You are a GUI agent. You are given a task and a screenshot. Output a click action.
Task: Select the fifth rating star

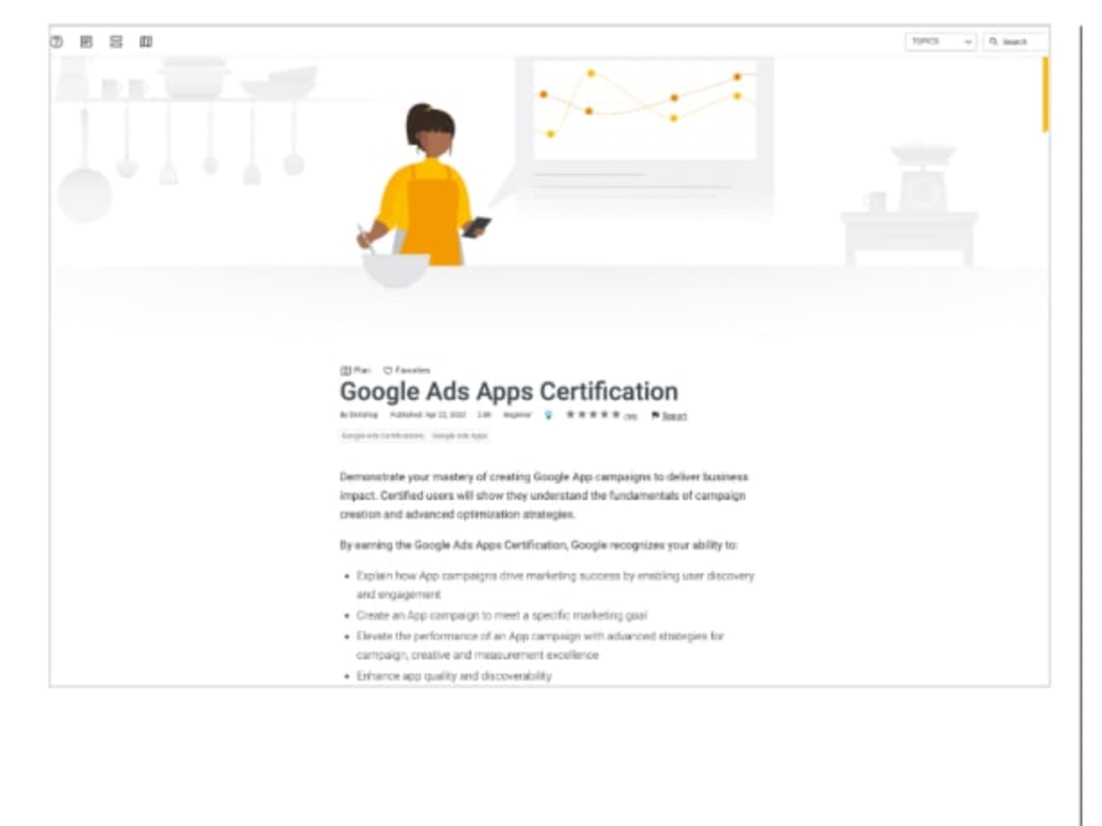pyautogui.click(x=616, y=414)
